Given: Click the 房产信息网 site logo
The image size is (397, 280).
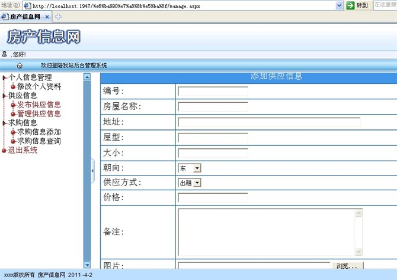Looking at the screenshot, I should point(43,37).
